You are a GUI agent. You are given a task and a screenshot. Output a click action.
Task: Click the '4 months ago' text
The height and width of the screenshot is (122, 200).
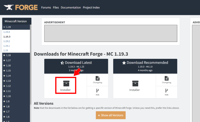[x=145, y=70]
